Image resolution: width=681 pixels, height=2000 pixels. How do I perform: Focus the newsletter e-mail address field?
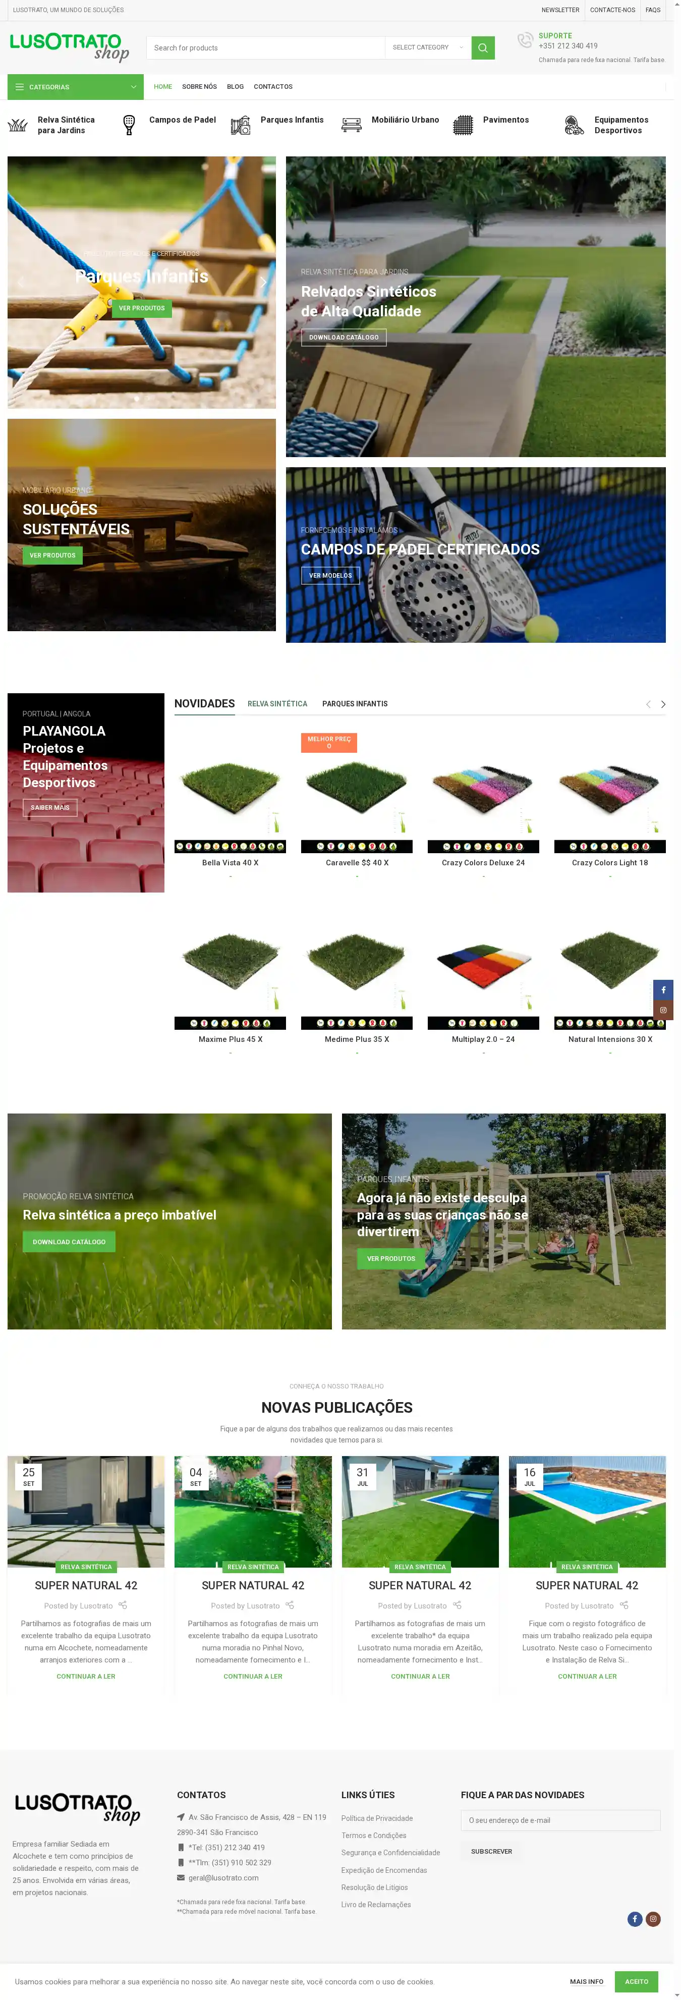[560, 1820]
